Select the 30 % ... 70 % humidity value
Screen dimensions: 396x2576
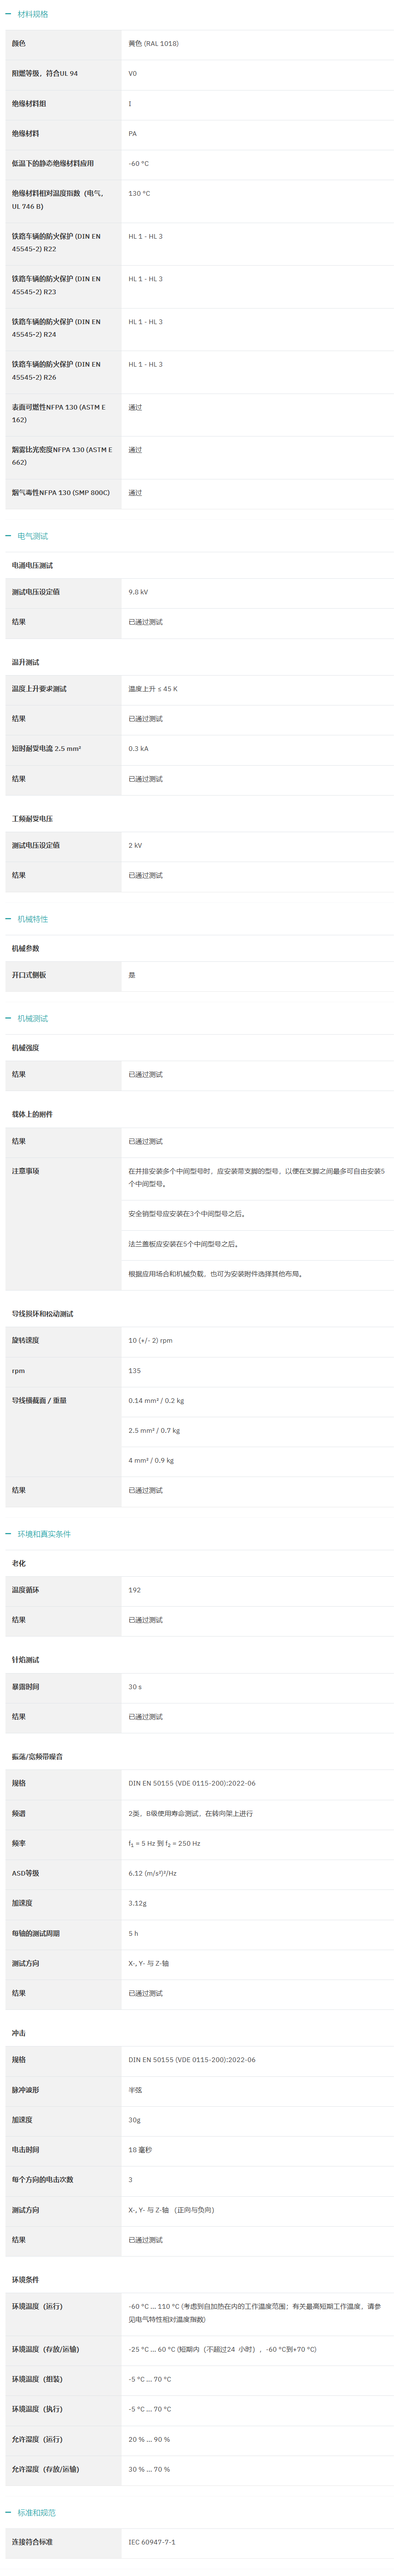pos(149,2469)
